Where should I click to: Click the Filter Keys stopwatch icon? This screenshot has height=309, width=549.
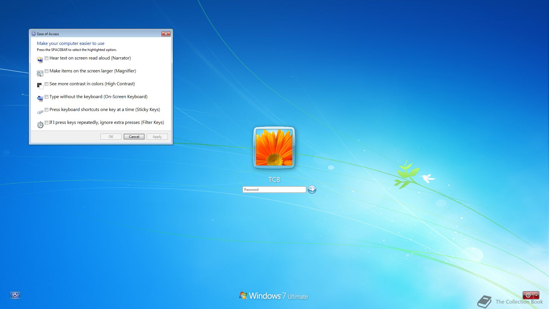click(40, 124)
